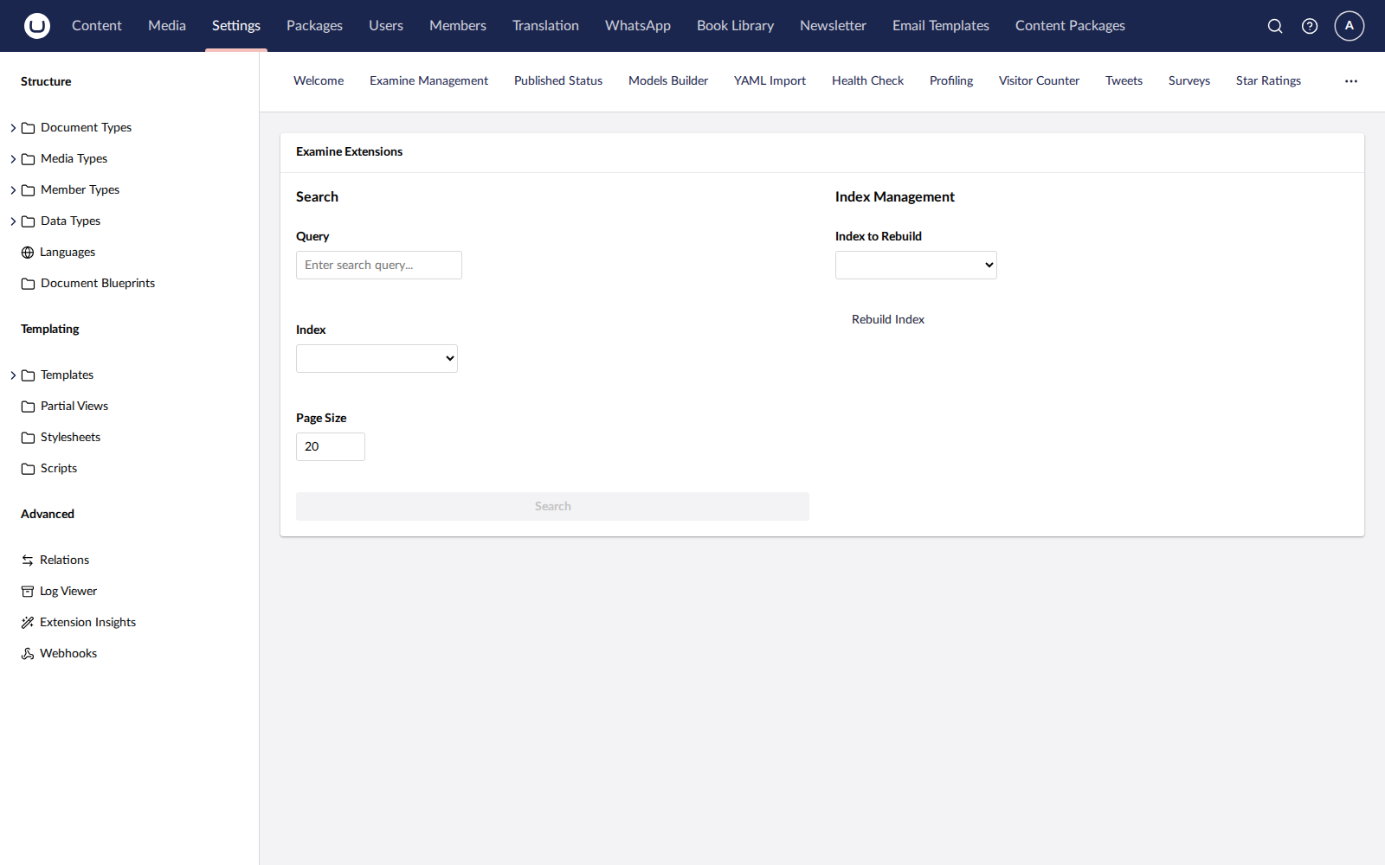Click the Log Viewer box icon
The height and width of the screenshot is (865, 1385).
(x=28, y=592)
